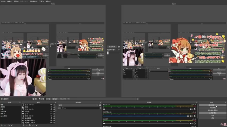The width and height of the screenshot is (227, 127).
Task: Open 视频采集设备 4 audio settings gear
Action: (x=195, y=116)
